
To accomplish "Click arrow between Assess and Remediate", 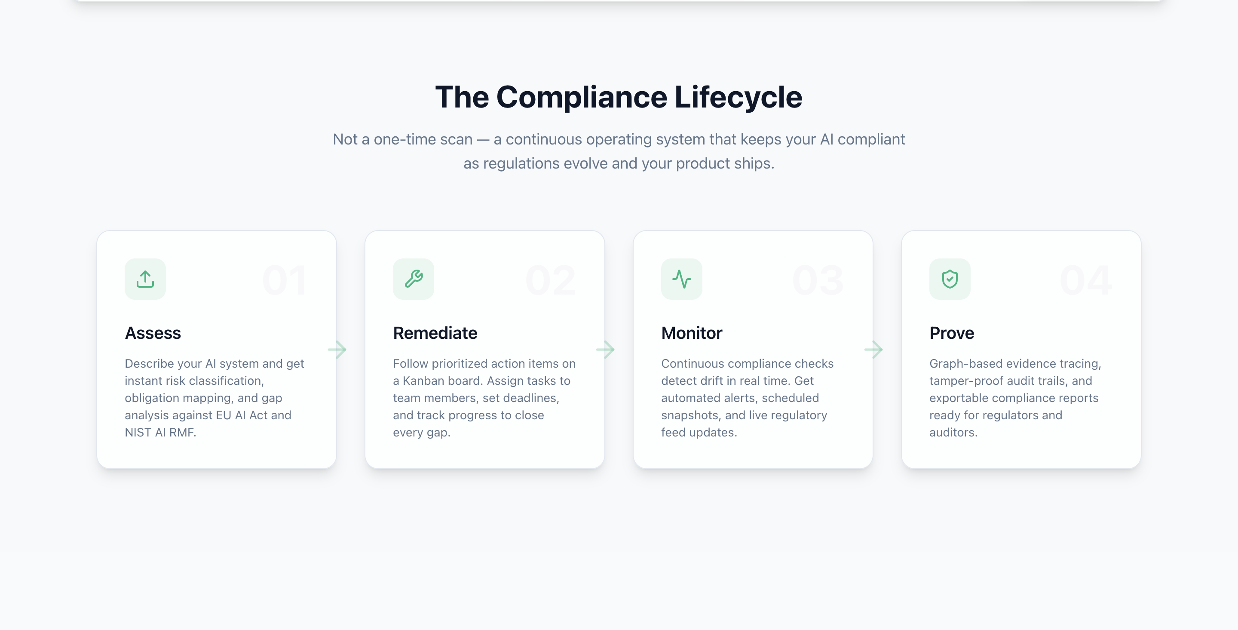I will (337, 350).
